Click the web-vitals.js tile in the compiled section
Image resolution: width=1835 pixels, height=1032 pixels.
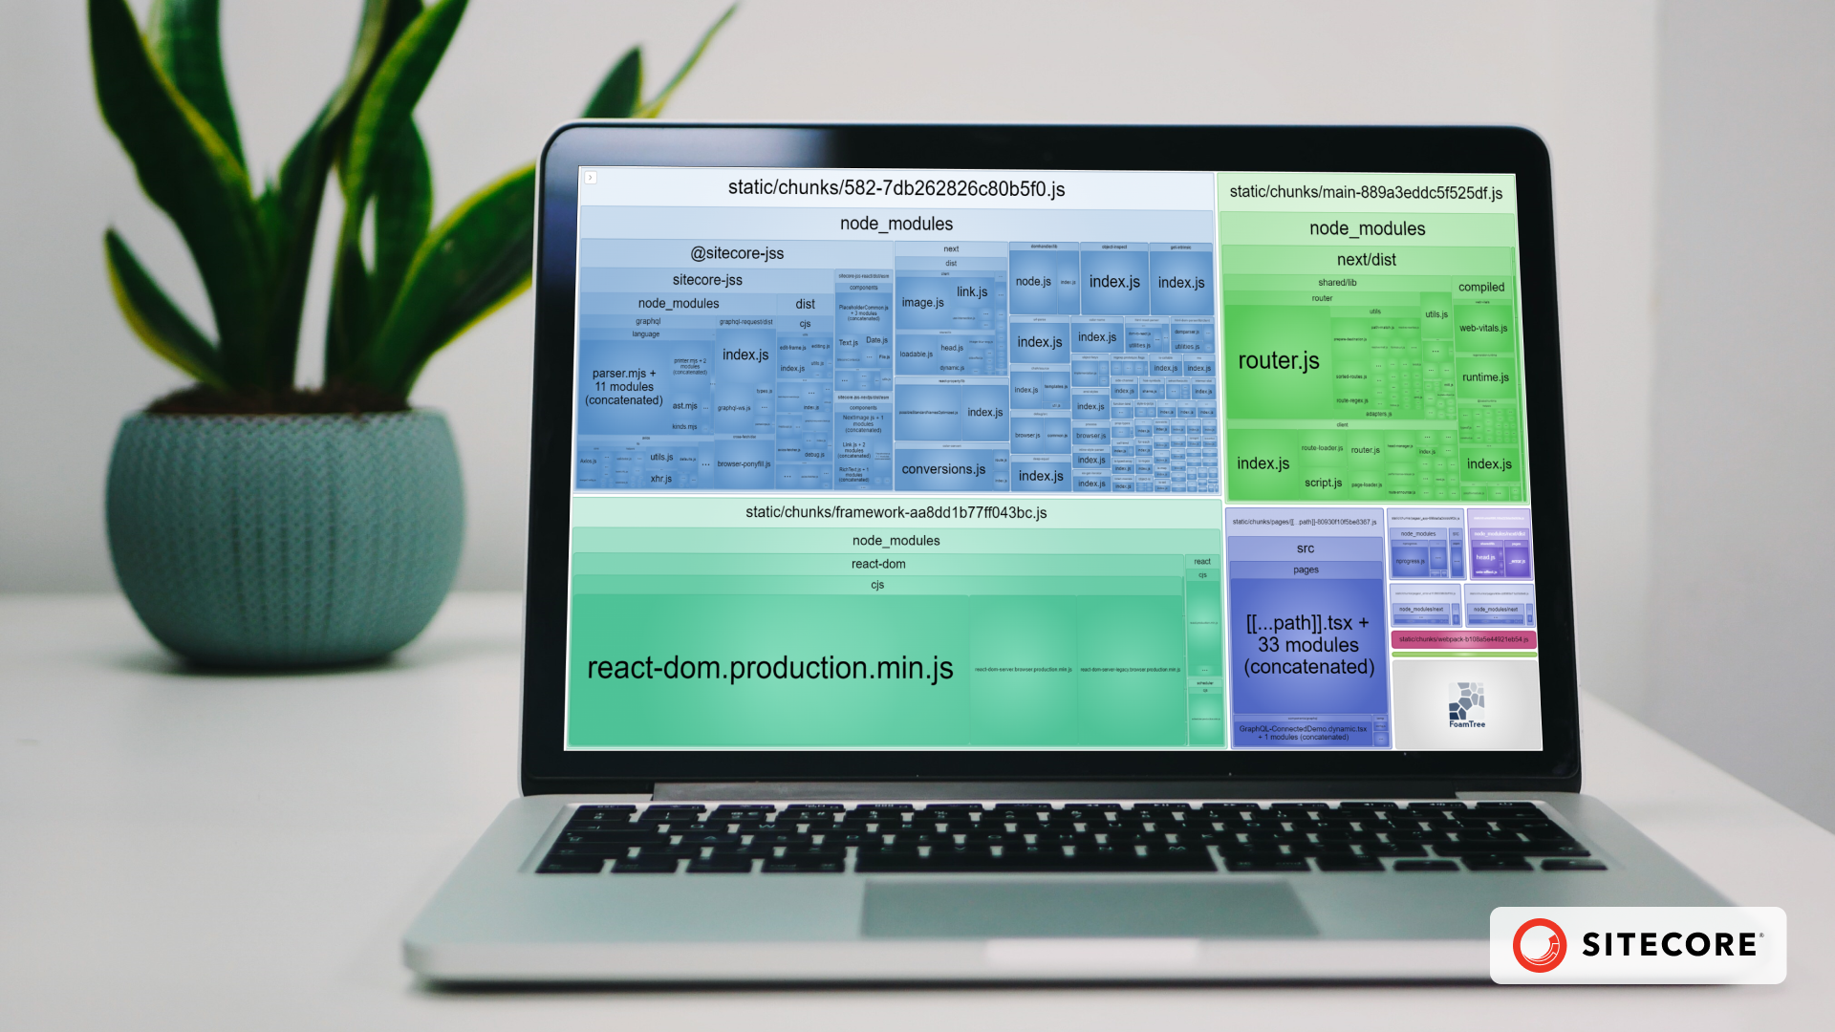(1482, 326)
